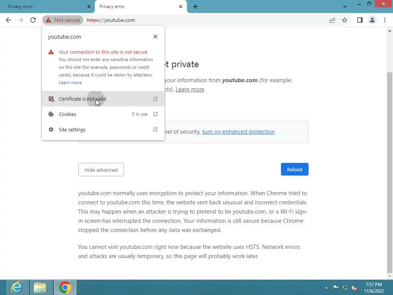Click the scrollbar up arrow

click(390, 31)
